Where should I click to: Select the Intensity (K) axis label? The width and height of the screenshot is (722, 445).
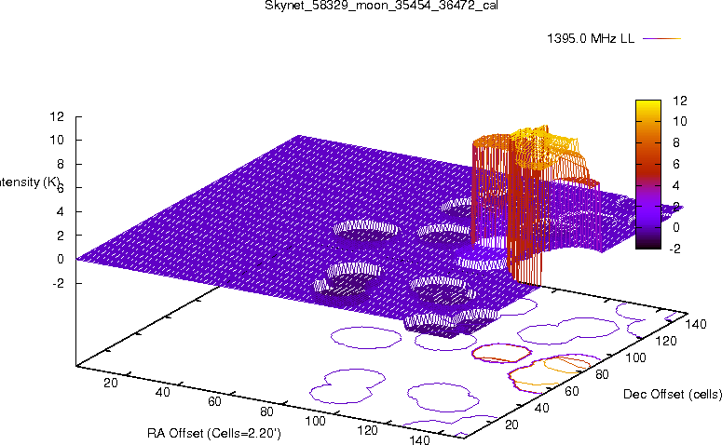tap(30, 182)
